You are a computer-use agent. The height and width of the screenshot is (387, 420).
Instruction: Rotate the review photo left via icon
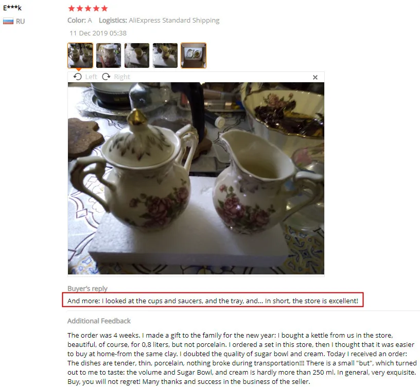[77, 77]
